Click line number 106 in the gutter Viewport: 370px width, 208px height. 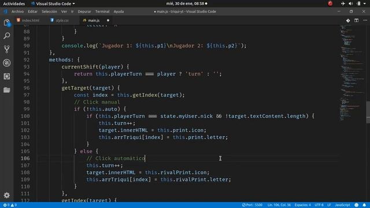(25, 158)
